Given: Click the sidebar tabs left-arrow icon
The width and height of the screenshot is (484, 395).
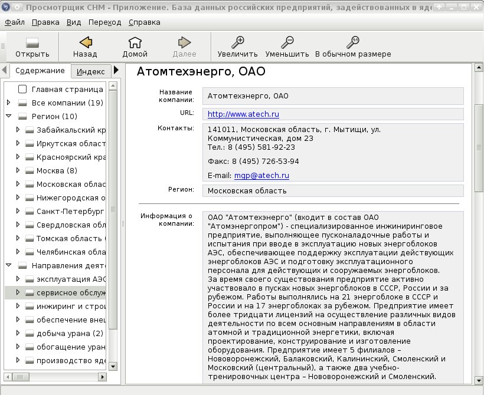Looking at the screenshot, I should tap(4, 70).
